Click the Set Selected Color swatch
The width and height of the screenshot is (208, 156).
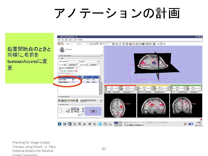point(76,71)
